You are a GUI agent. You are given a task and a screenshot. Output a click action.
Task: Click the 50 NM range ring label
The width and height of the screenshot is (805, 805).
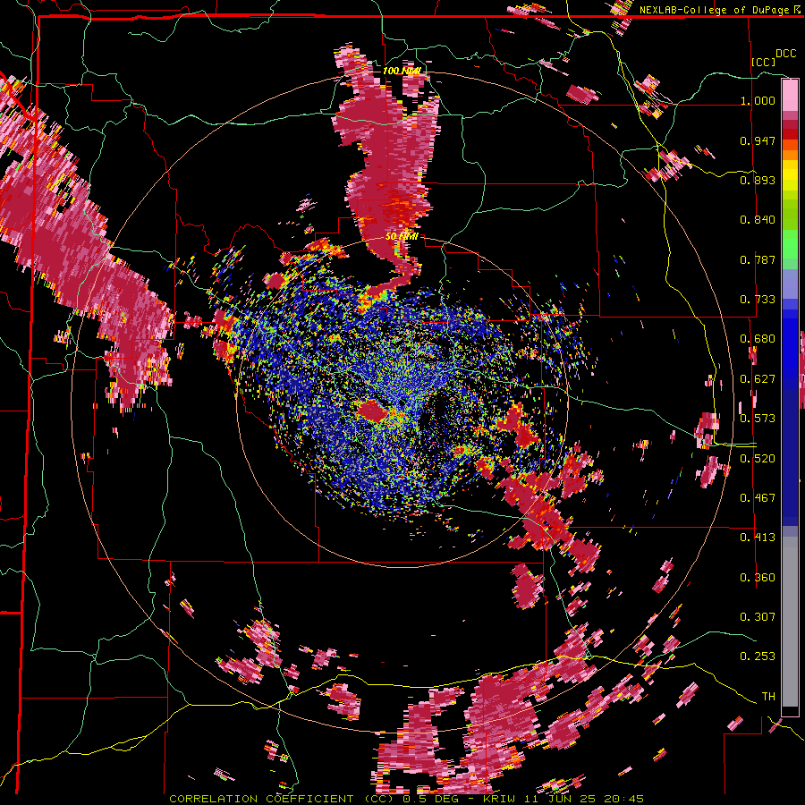[x=402, y=236]
